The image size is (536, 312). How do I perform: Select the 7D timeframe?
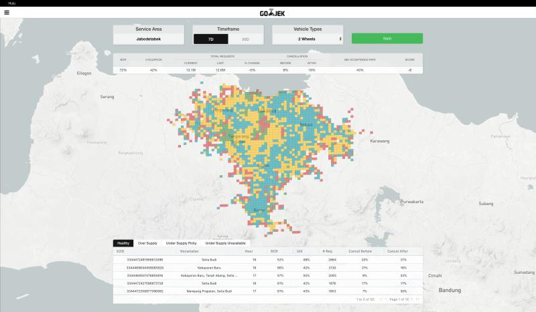tap(211, 39)
